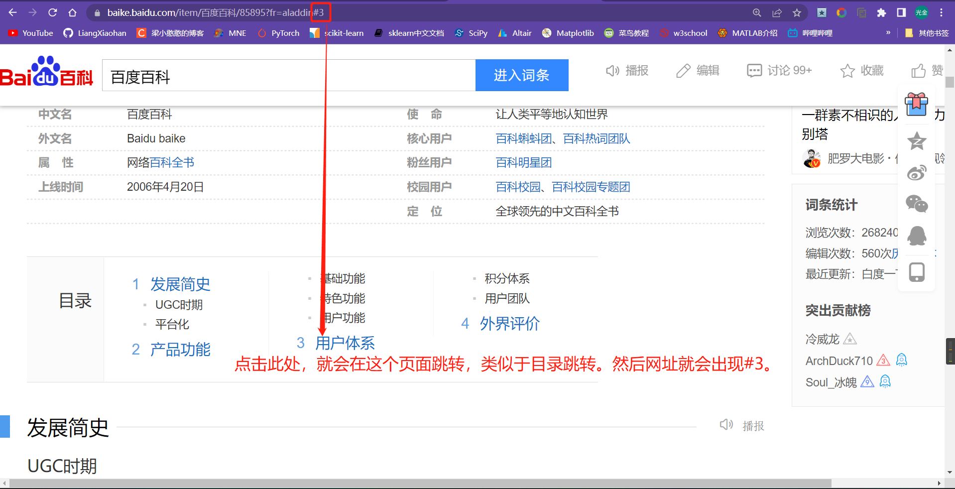This screenshot has height=489, width=955.
Task: Open contributor Soul_冰魄 profile
Action: 831,382
